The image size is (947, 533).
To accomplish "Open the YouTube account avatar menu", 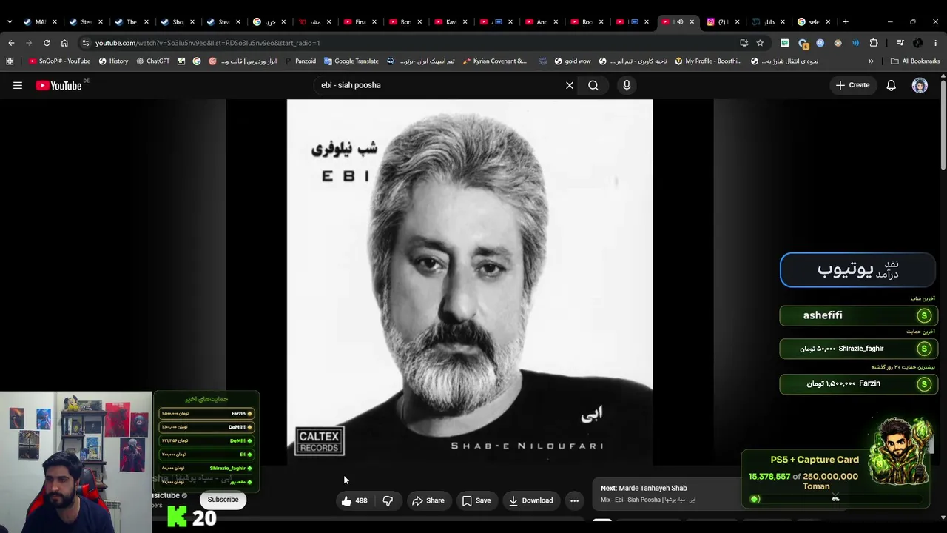I will [x=920, y=85].
